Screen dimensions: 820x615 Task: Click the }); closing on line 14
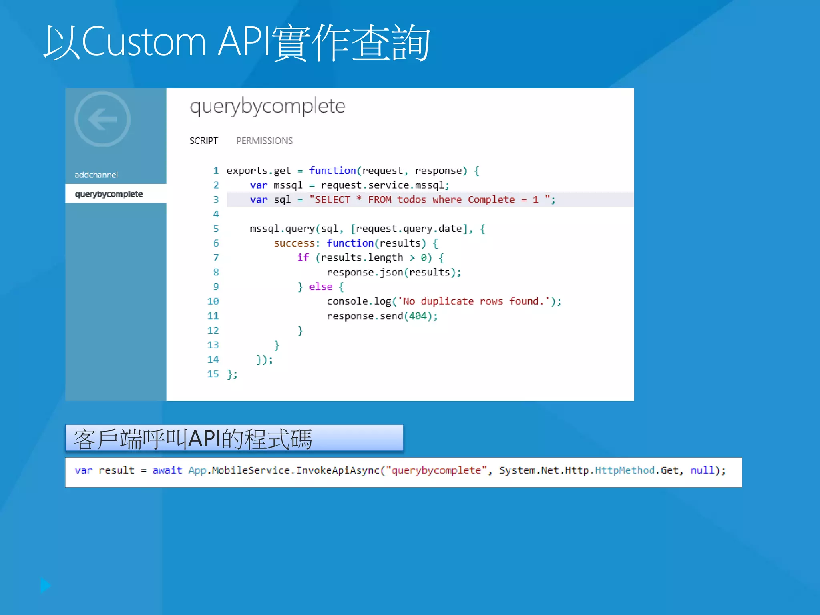tap(265, 360)
